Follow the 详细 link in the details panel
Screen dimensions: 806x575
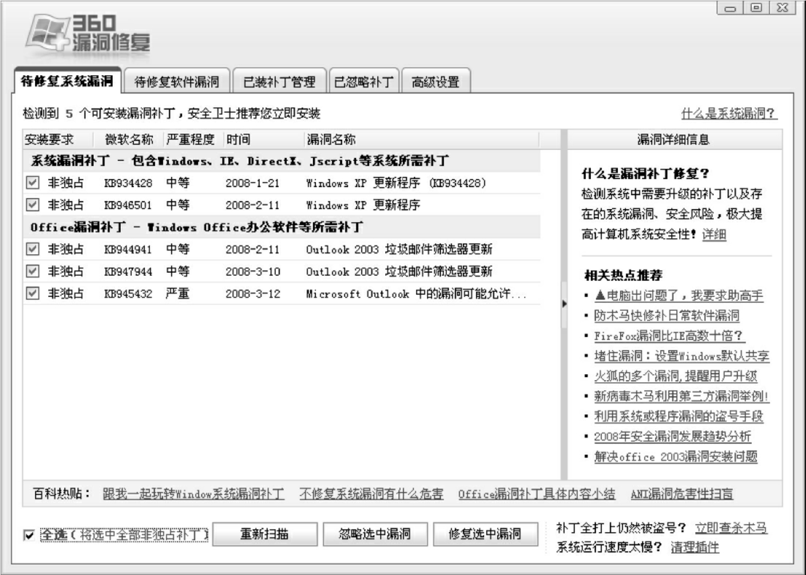pos(714,234)
